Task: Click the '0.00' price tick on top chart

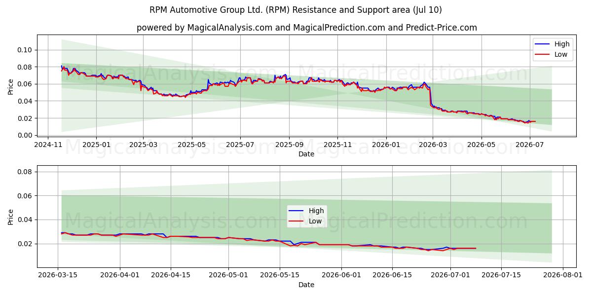Action: coord(25,135)
